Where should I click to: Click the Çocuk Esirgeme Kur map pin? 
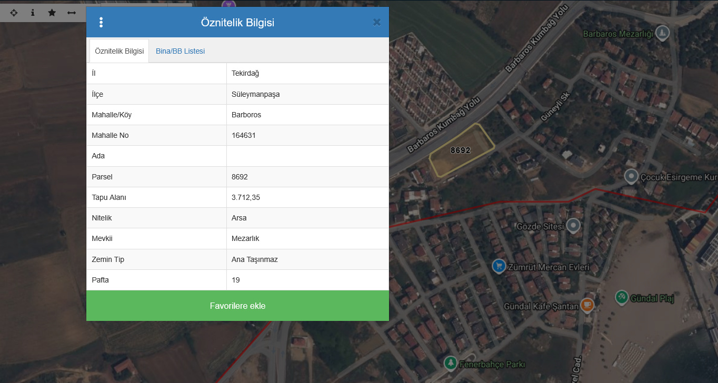pyautogui.click(x=631, y=177)
